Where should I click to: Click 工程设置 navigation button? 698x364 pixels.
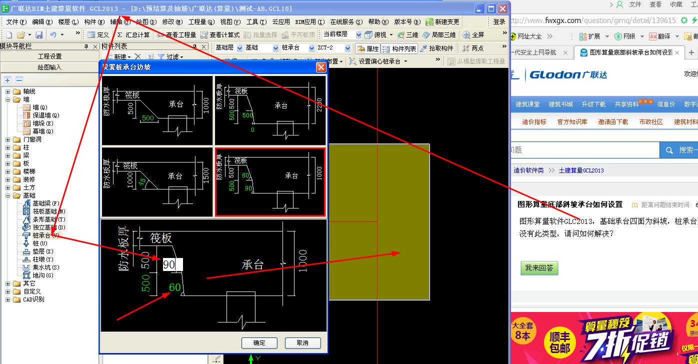(x=49, y=56)
